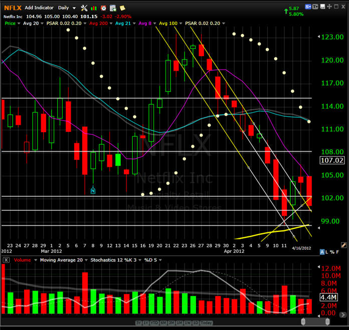Viewport: 349px width, 330px height.
Task: Click the 101.15 last price value
Action: pyautogui.click(x=89, y=17)
